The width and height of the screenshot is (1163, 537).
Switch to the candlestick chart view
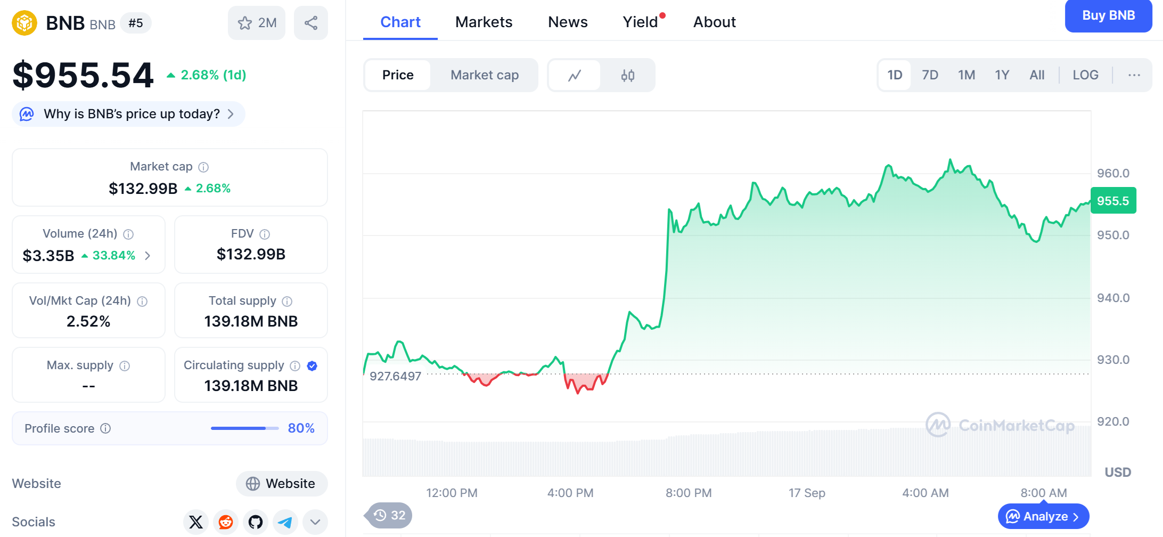pos(627,75)
